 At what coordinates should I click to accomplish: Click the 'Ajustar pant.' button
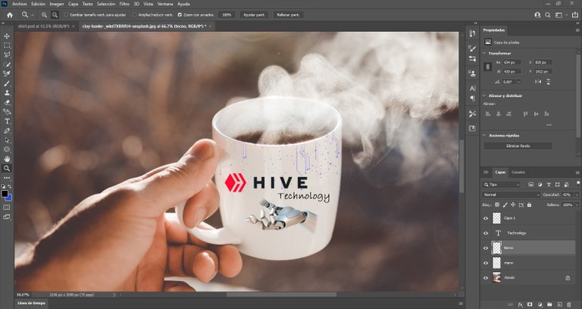point(254,15)
